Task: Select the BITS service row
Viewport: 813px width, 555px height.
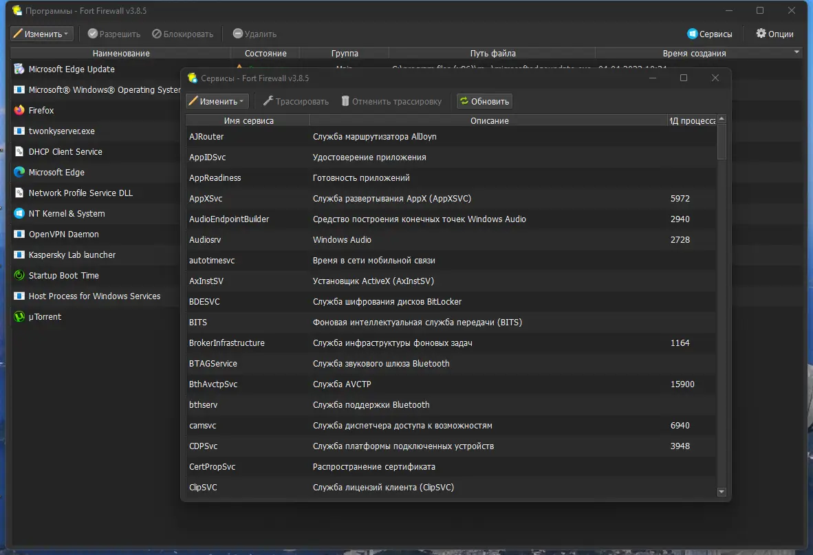Action: coord(451,323)
